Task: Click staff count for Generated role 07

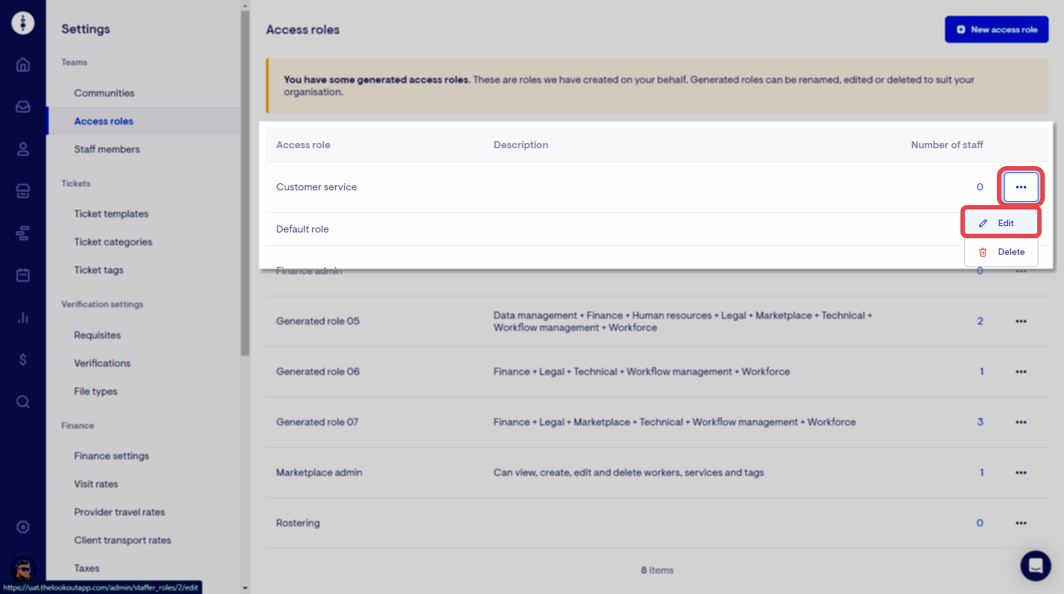Action: click(x=980, y=422)
